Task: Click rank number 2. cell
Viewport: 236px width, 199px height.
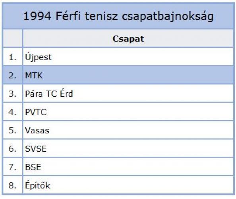Action: coord(13,75)
